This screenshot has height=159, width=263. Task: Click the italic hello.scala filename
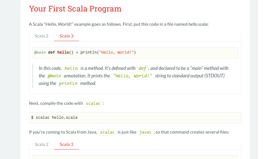pyautogui.click(x=198, y=24)
